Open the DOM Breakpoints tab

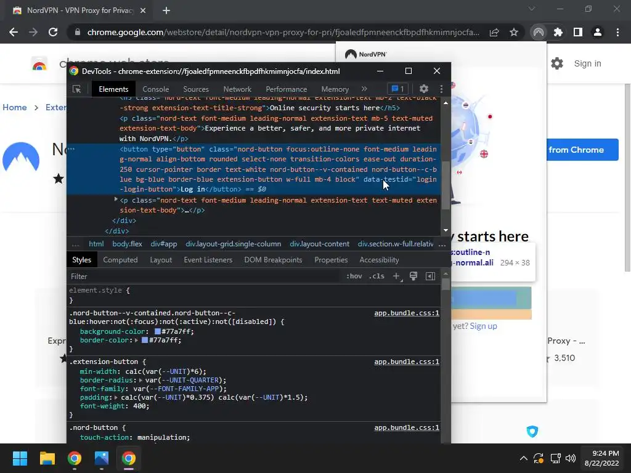[273, 260]
